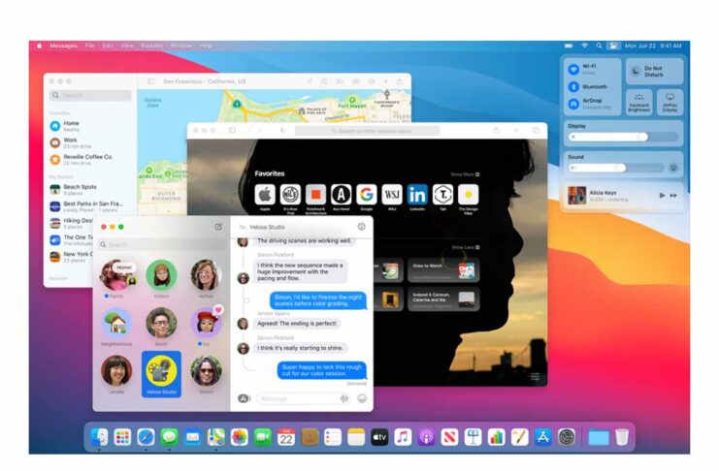
Task: Skip to next track in Control Center
Action: tap(673, 195)
